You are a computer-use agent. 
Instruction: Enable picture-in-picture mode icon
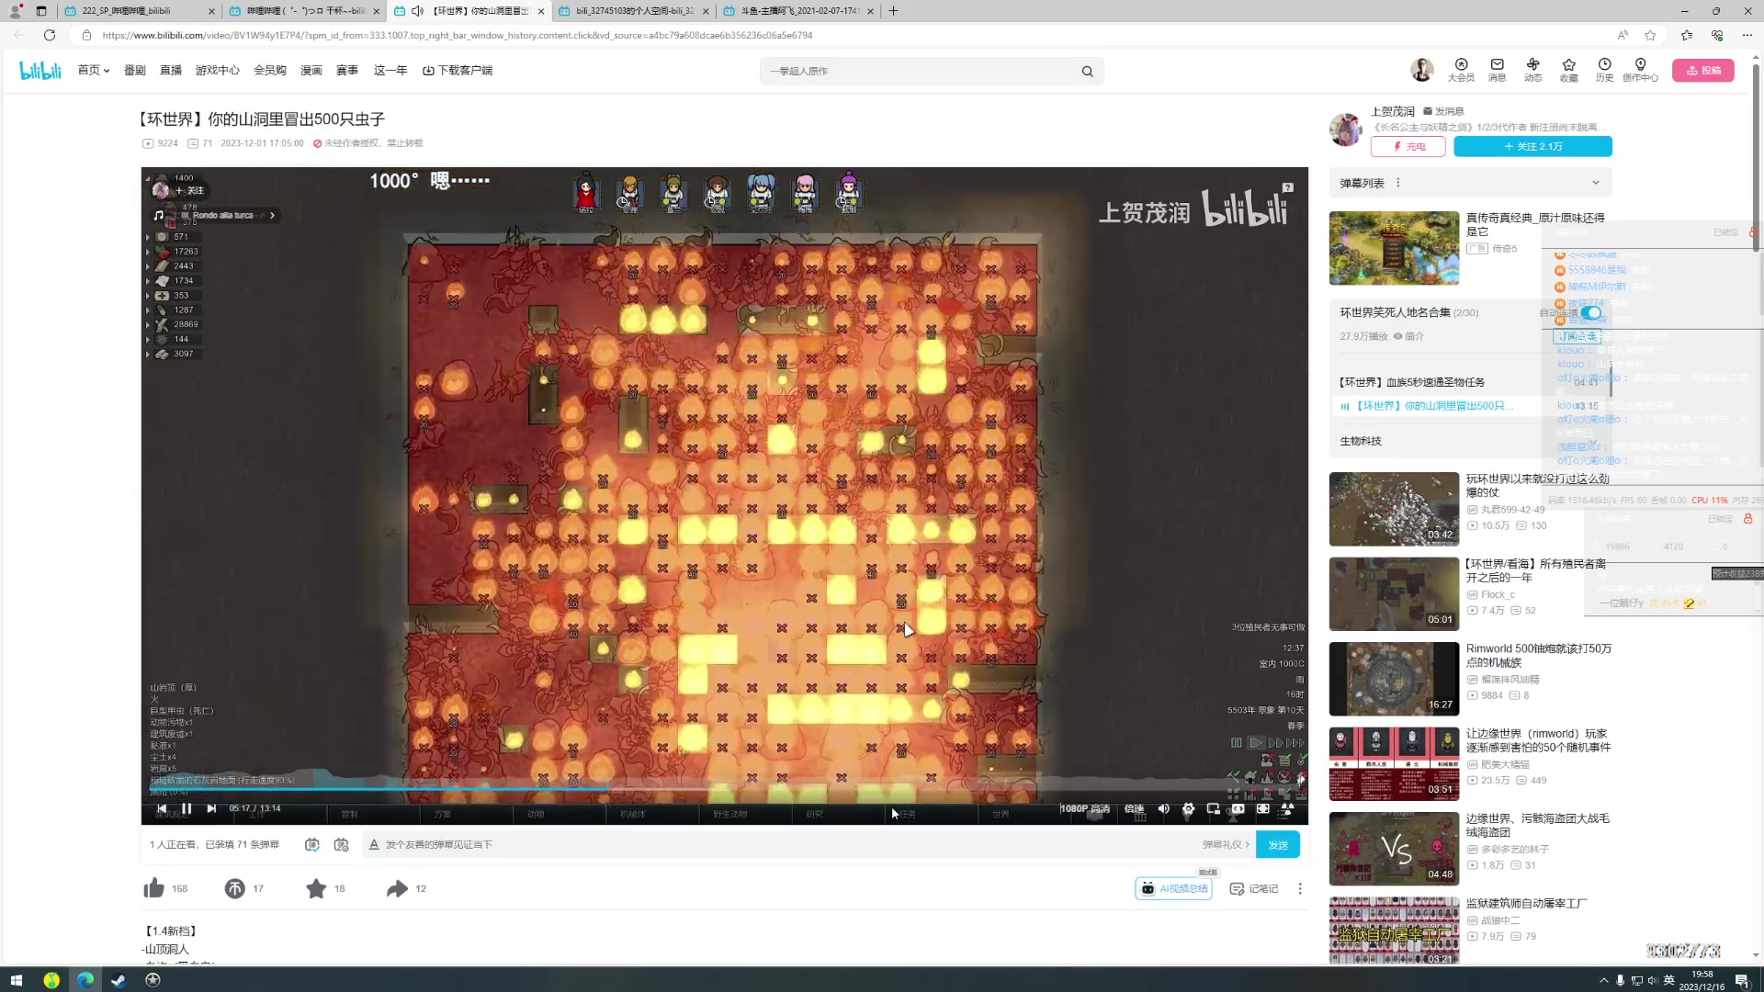coord(1213,808)
